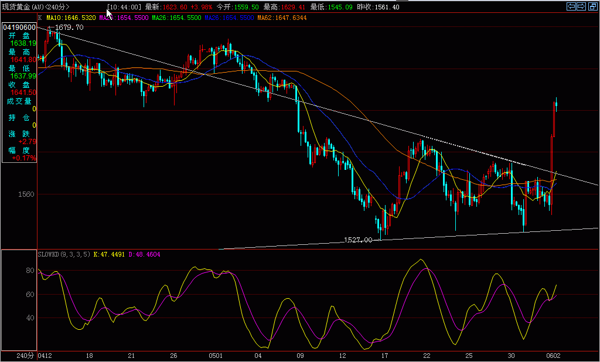Click the 1679.70 high point annotation
600x362 pixels.
69,28
